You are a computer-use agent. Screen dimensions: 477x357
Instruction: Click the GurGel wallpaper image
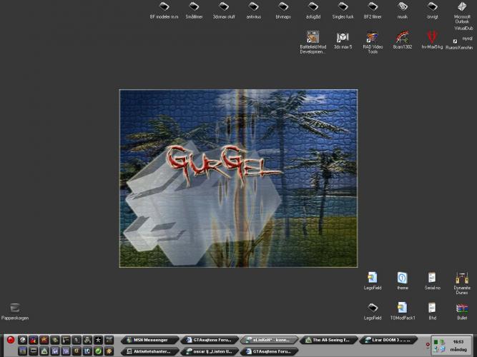point(238,178)
